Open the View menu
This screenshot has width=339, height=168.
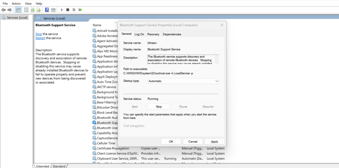28,3
